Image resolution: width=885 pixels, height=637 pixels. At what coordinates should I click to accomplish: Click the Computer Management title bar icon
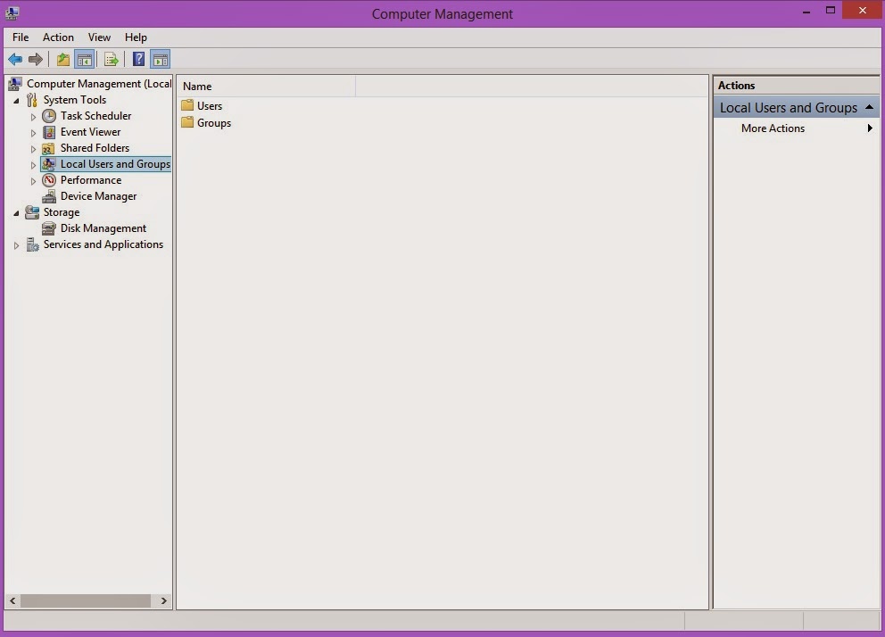click(x=12, y=12)
